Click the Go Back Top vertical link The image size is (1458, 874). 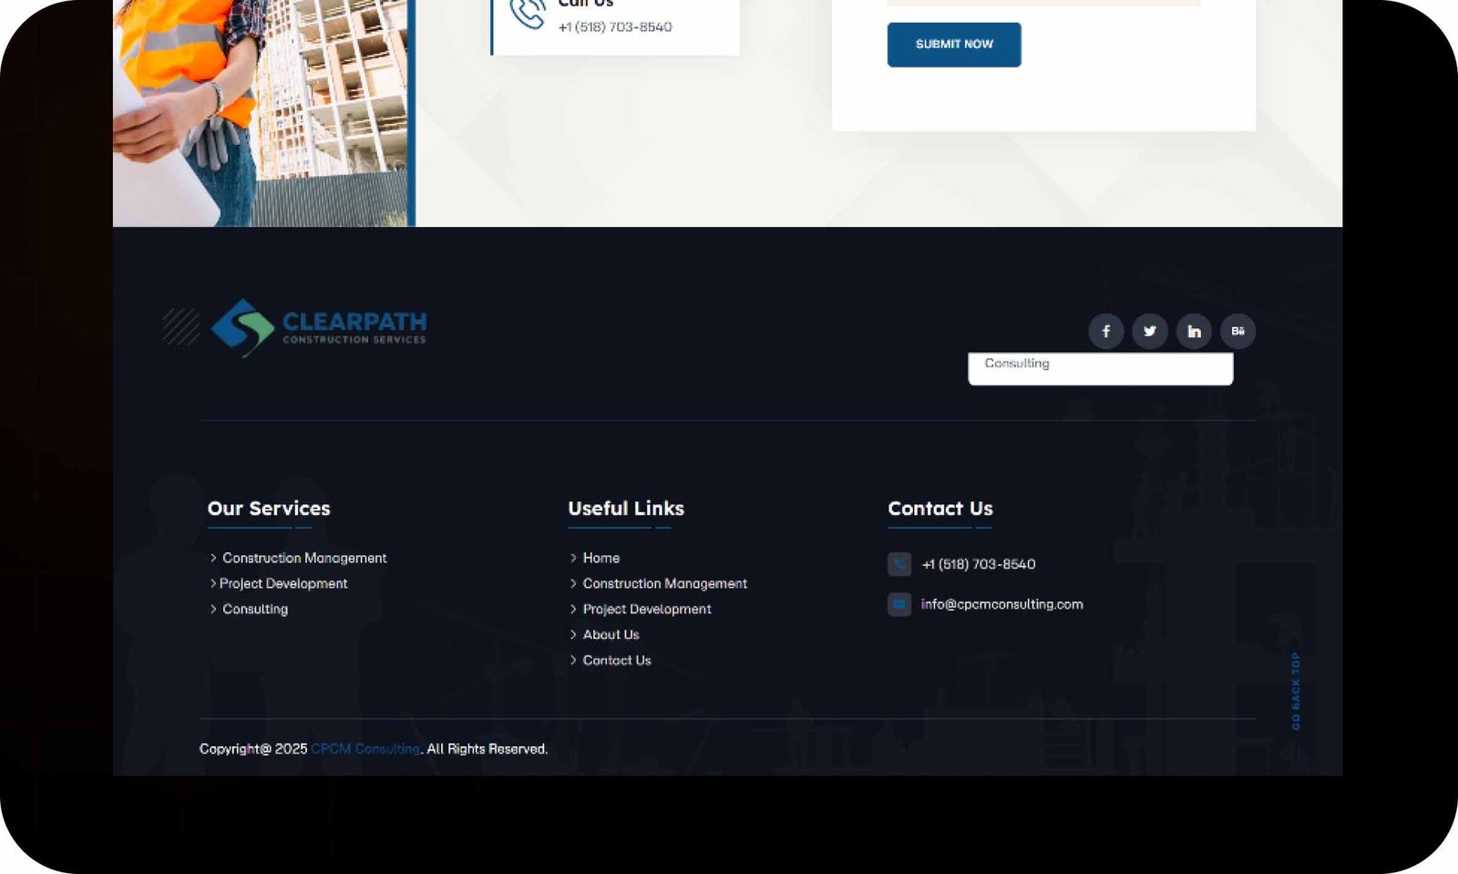tap(1296, 691)
